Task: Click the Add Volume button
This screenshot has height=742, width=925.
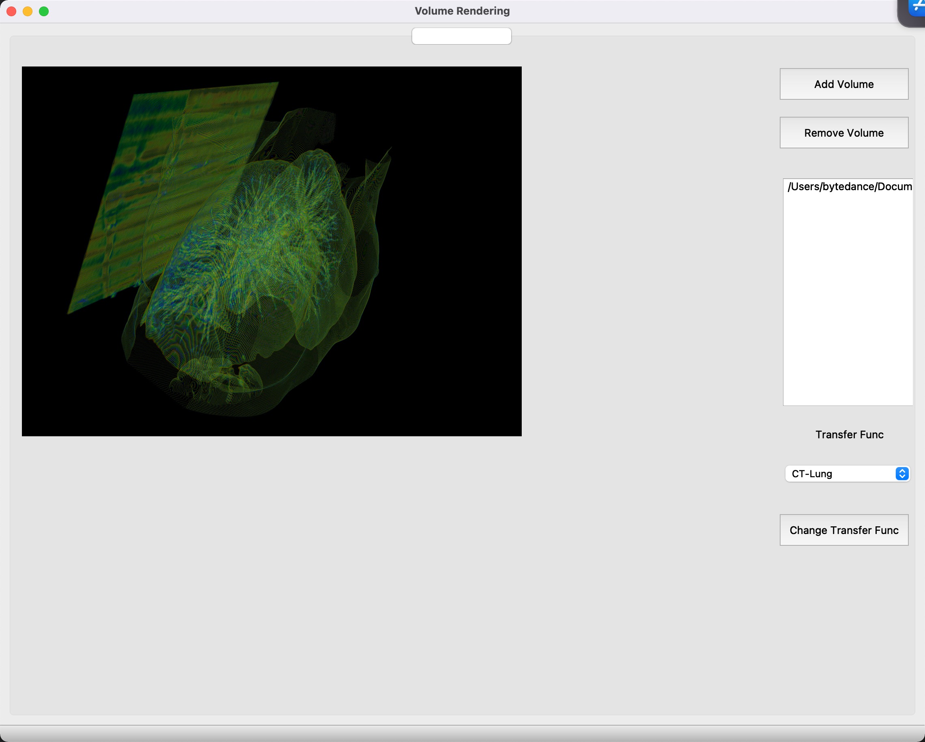Action: 843,84
